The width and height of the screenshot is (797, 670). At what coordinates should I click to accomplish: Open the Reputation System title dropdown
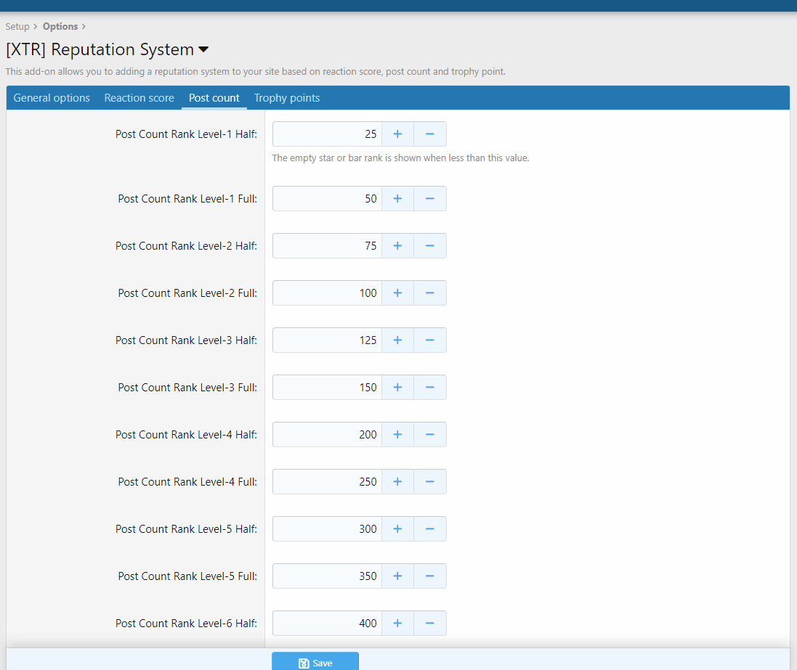coord(203,50)
